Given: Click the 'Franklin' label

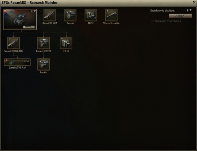Looking at the screenshot, I should 44,72.
